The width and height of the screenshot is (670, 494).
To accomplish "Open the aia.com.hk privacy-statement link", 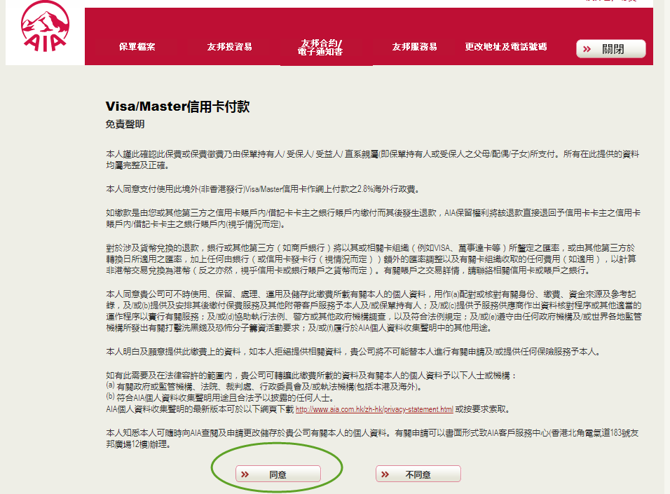I will coord(374,409).
